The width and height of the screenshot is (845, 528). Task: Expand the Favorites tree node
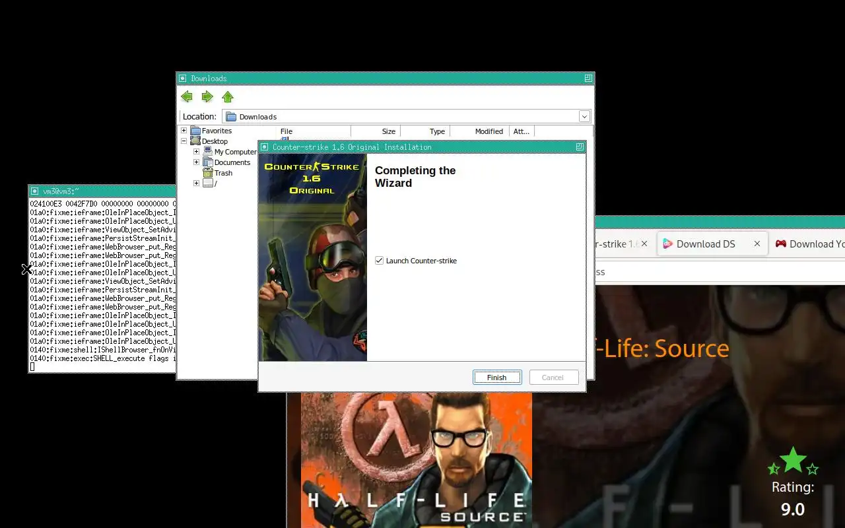pos(184,131)
